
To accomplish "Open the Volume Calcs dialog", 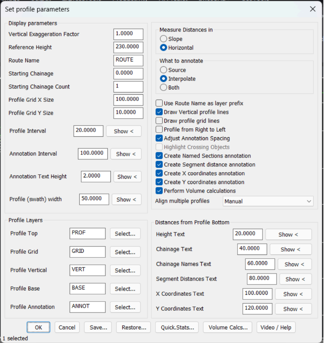I will pyautogui.click(x=227, y=328).
